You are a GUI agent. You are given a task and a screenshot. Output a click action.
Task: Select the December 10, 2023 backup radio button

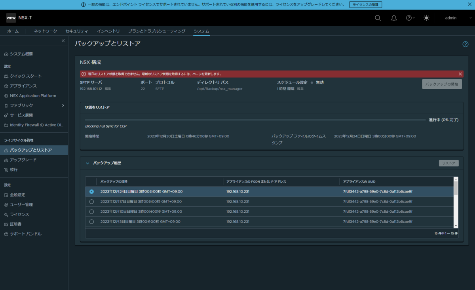(91, 212)
